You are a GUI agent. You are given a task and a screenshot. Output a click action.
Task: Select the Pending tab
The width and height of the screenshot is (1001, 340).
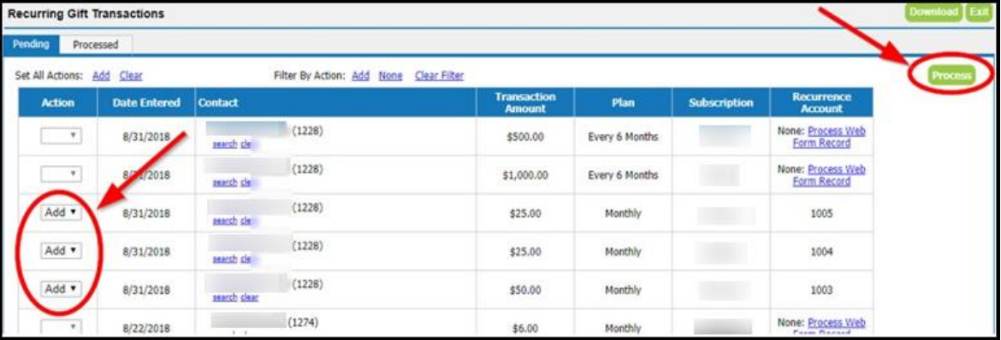pyautogui.click(x=32, y=45)
